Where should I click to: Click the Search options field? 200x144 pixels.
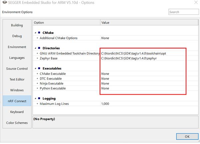click(183, 12)
